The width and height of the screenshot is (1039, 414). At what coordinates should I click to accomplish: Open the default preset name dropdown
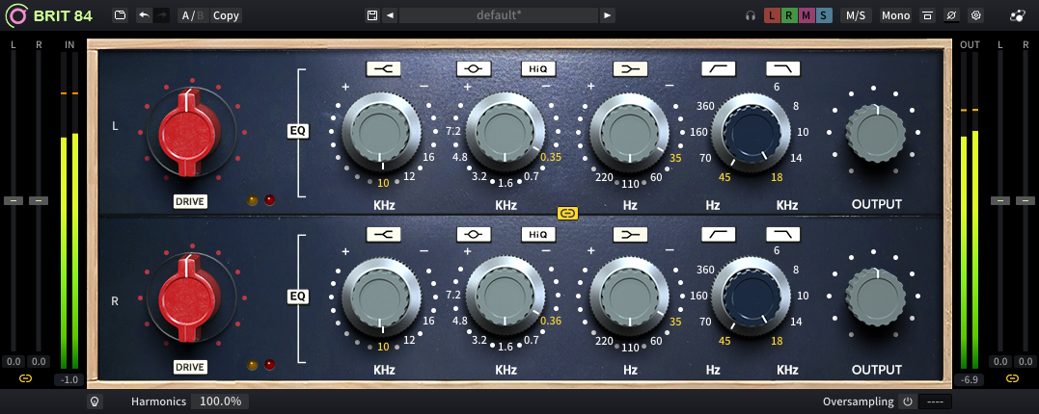click(x=498, y=15)
